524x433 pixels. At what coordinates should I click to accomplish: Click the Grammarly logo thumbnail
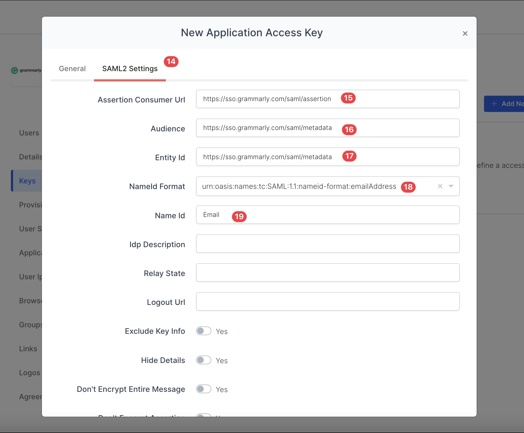pyautogui.click(x=26, y=70)
